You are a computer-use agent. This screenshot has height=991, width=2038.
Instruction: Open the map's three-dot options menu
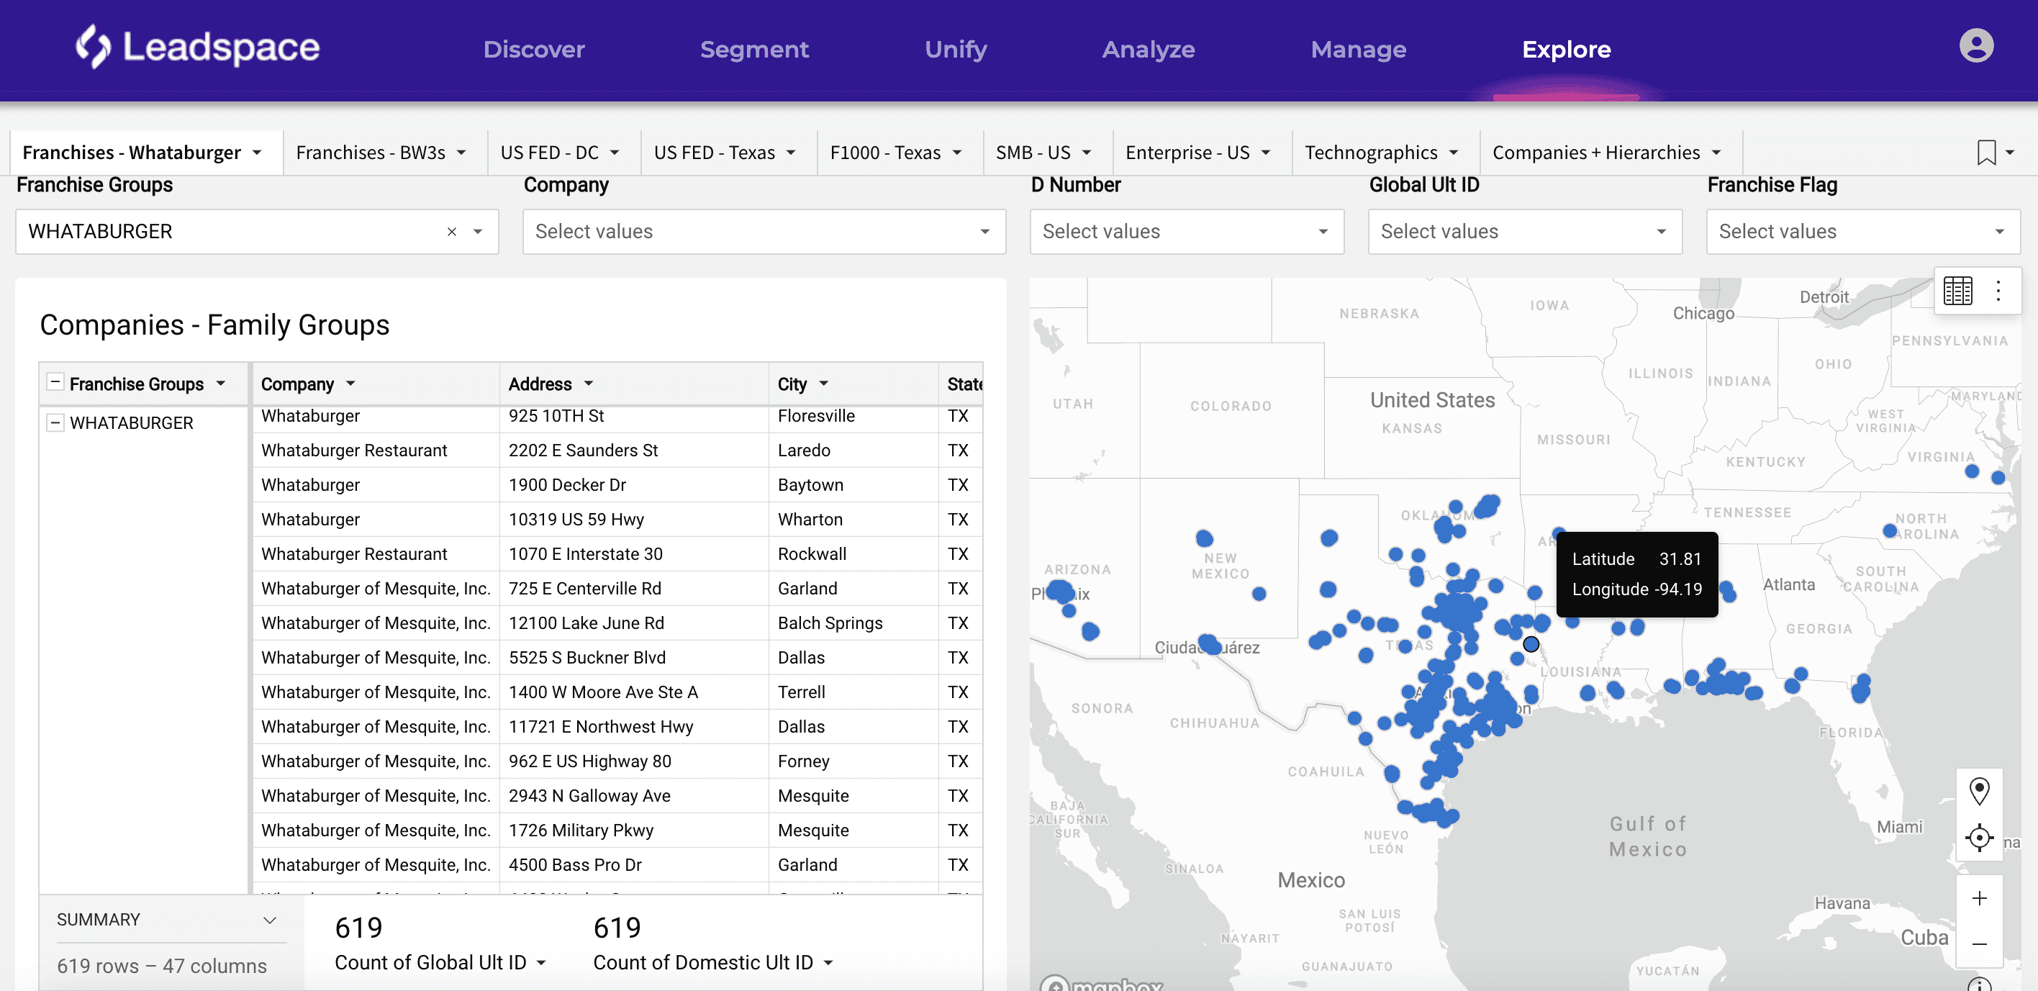(x=1998, y=291)
